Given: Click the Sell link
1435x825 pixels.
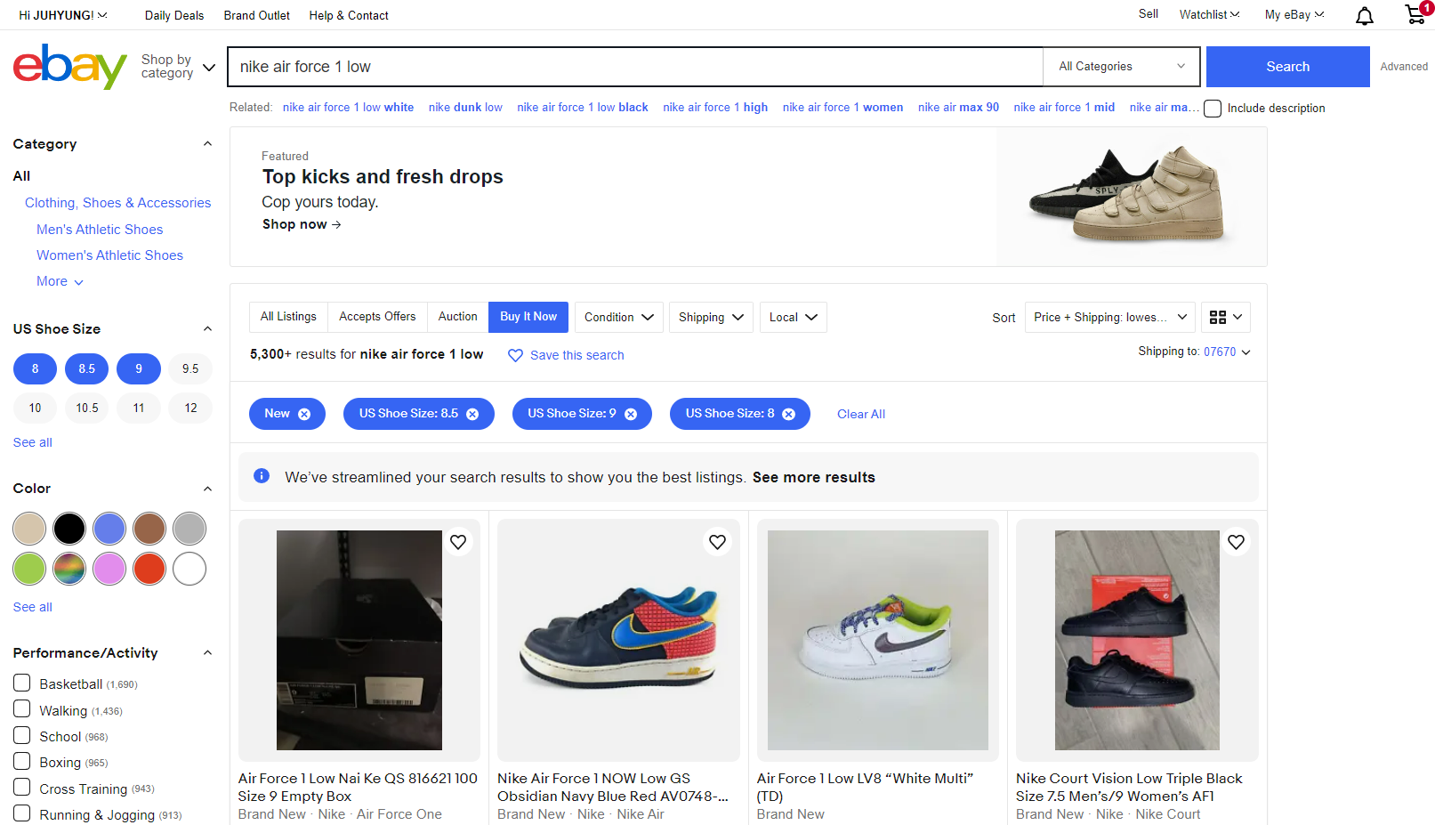Looking at the screenshot, I should (x=1148, y=14).
